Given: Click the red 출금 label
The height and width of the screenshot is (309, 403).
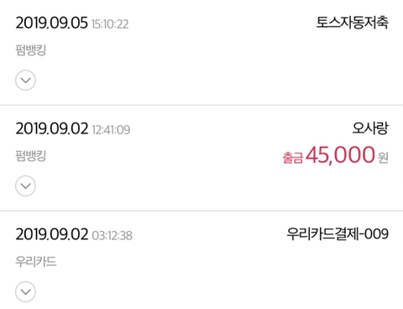Looking at the screenshot, I should (x=292, y=158).
